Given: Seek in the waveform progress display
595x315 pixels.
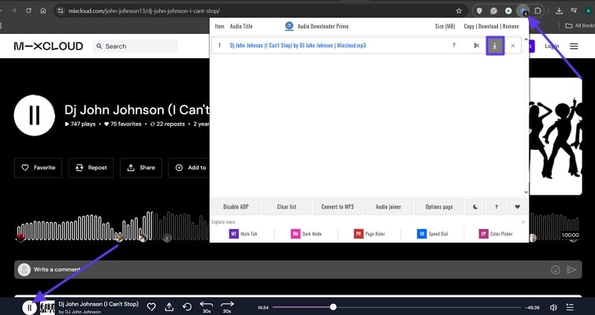Looking at the screenshot, I should tap(113, 226).
